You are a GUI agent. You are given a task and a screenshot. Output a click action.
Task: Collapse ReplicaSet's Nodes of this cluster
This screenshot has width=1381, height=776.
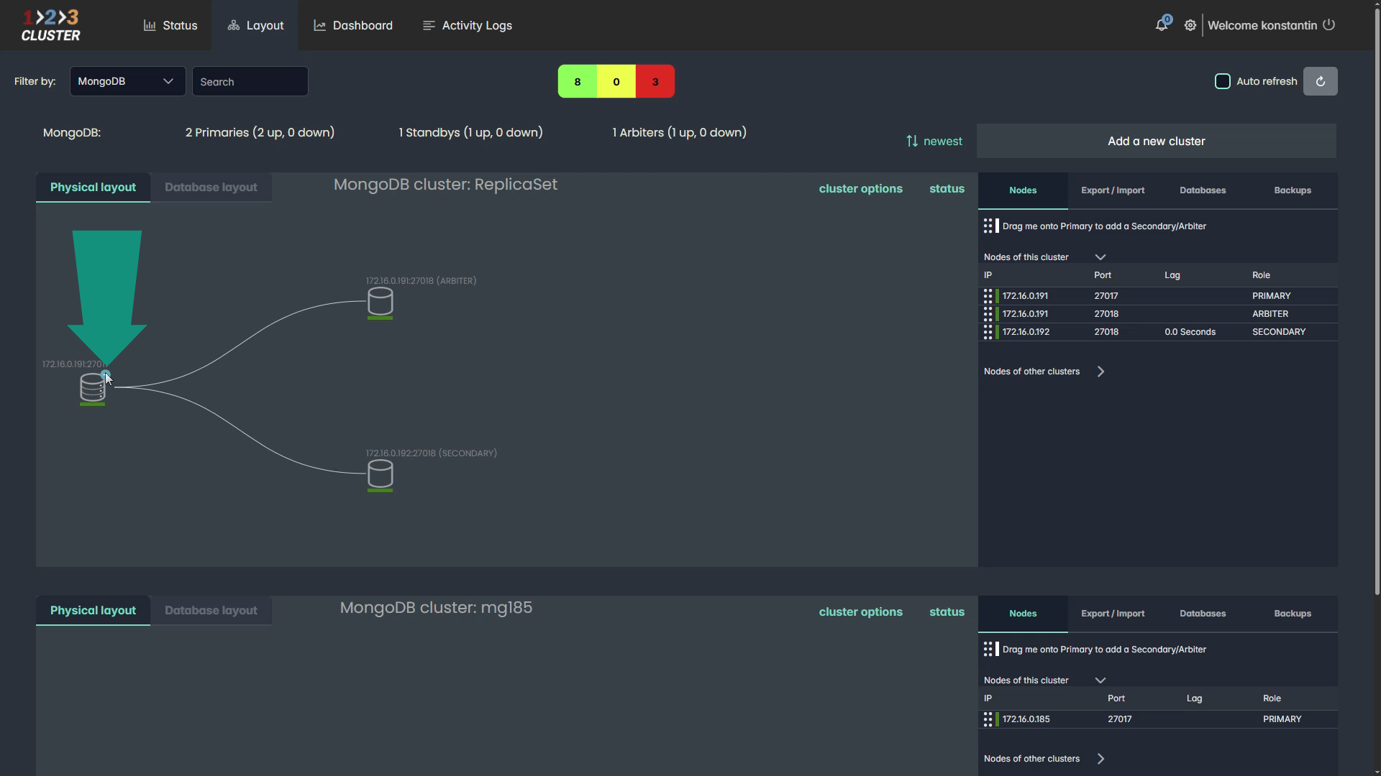click(x=1100, y=257)
